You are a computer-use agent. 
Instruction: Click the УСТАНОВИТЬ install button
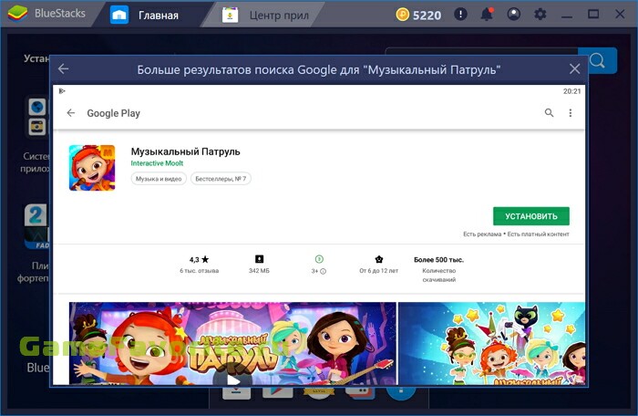531,216
